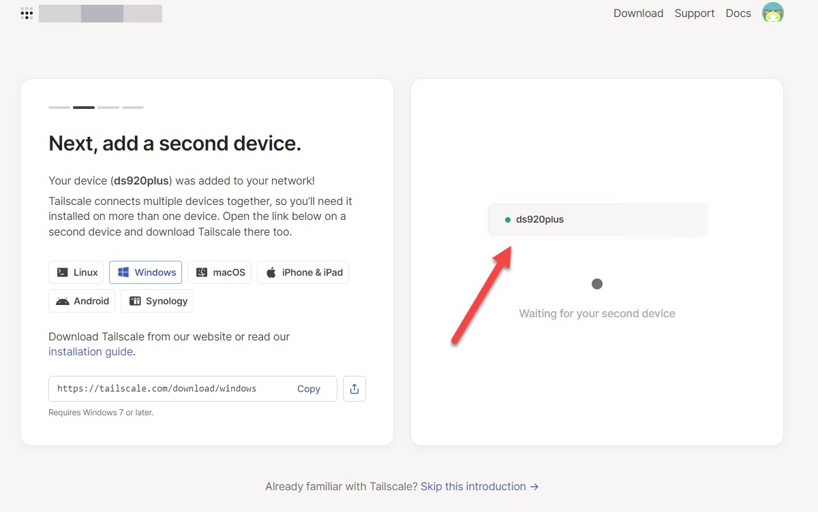Click the second step progress indicator

[84, 108]
